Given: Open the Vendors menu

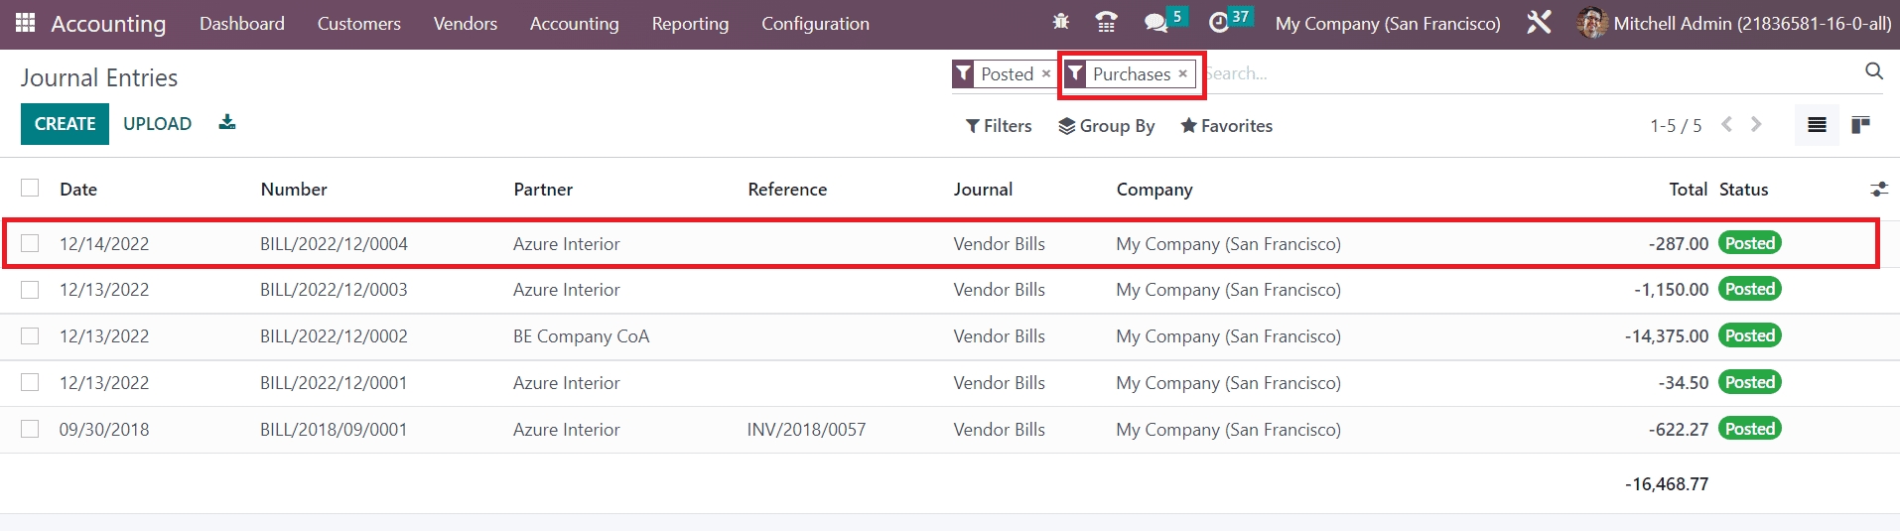Looking at the screenshot, I should coord(465,24).
